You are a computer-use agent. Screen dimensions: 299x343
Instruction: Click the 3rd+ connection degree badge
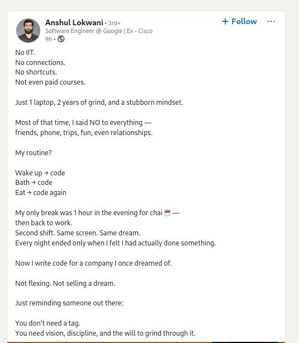(x=114, y=23)
